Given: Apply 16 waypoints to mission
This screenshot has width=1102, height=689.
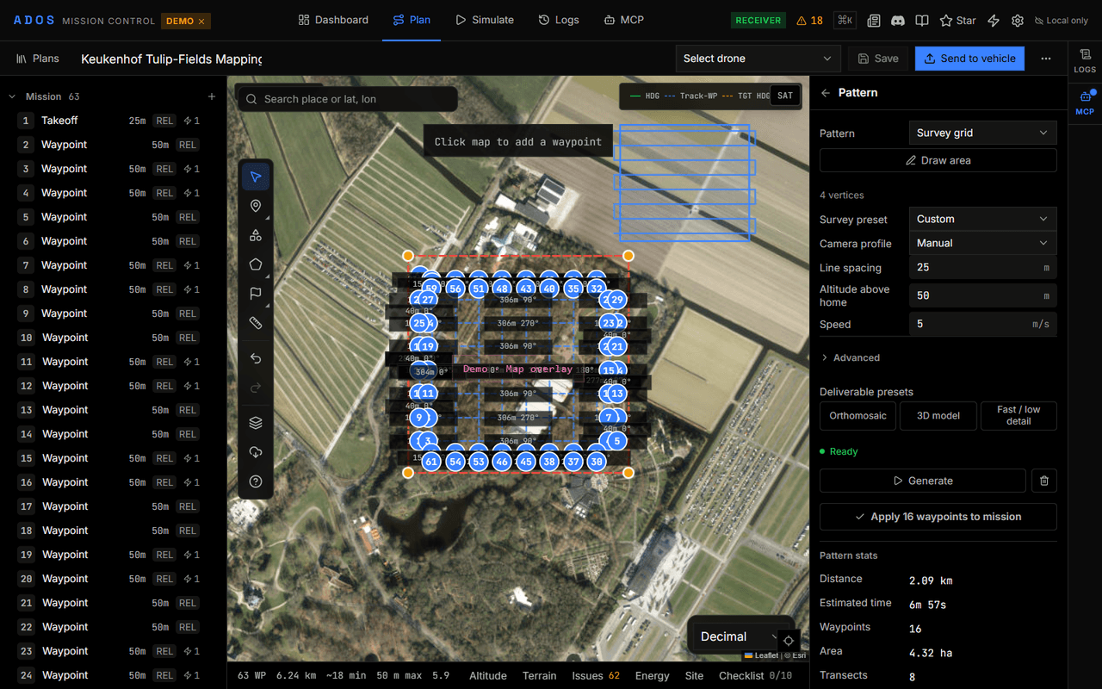Looking at the screenshot, I should [x=938, y=517].
